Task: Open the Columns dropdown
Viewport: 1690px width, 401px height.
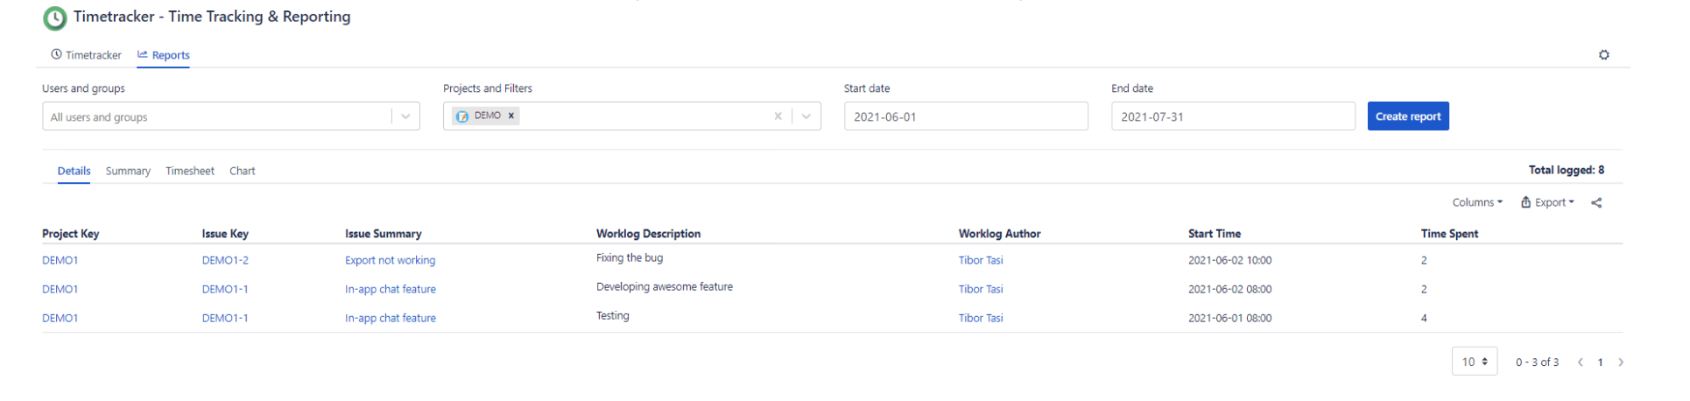Action: tap(1476, 202)
